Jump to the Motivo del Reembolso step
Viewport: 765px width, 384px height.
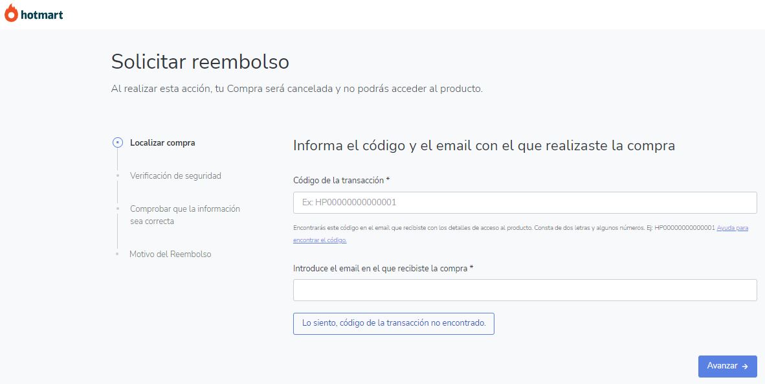click(x=170, y=254)
